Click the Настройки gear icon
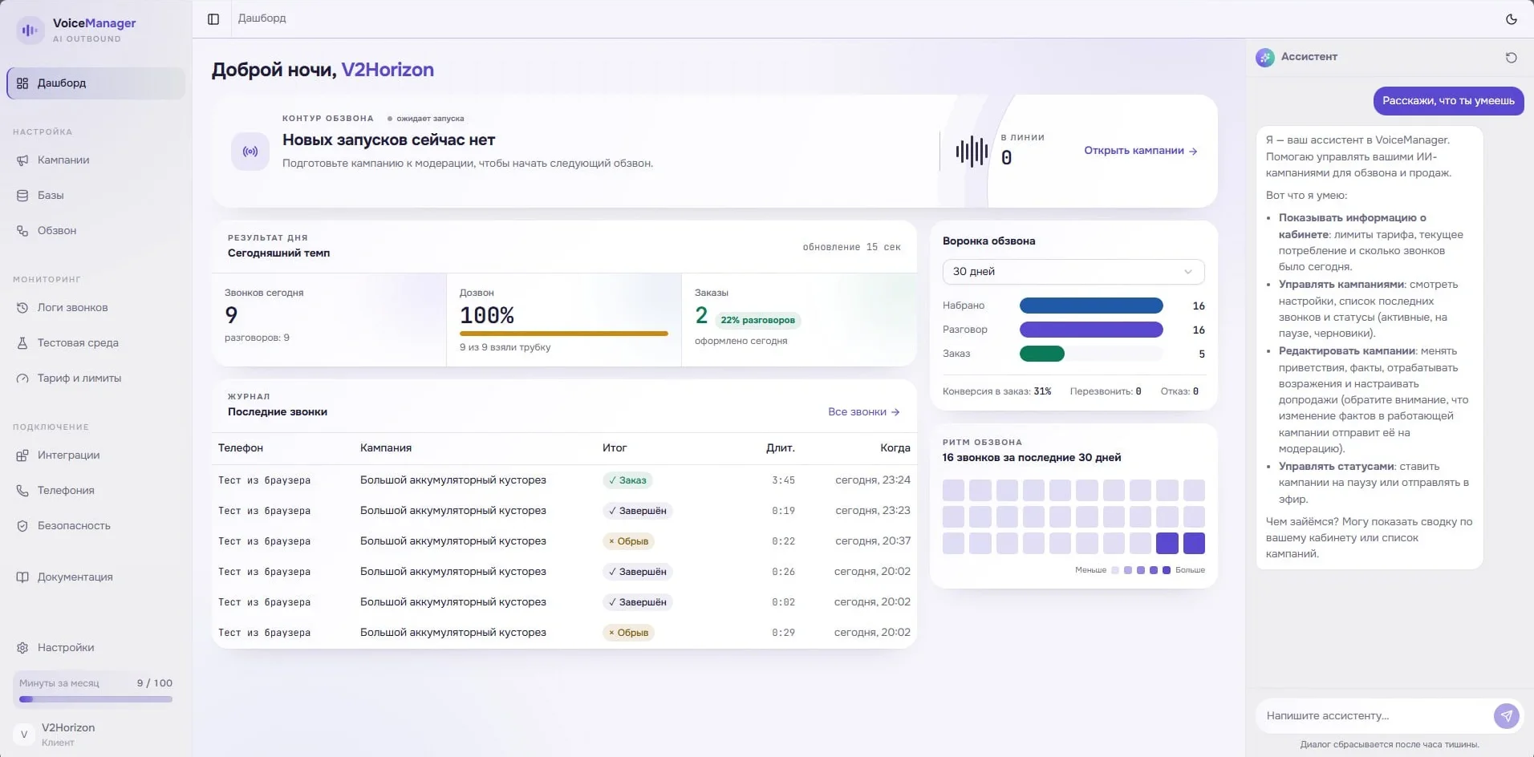Image resolution: width=1534 pixels, height=757 pixels. point(22,648)
